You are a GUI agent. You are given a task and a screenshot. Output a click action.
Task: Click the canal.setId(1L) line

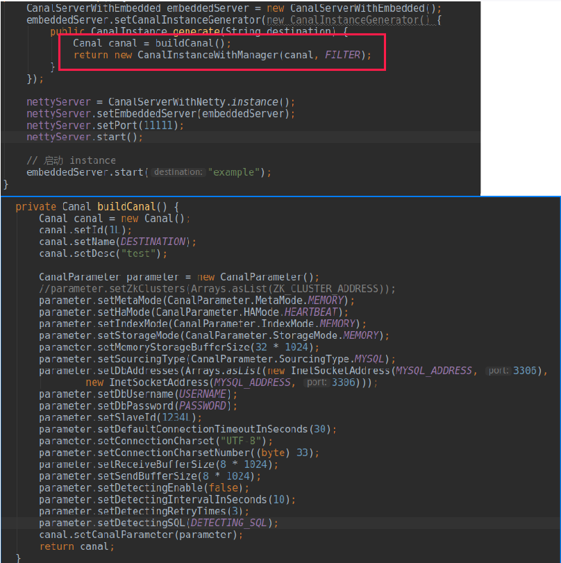[x=85, y=230]
